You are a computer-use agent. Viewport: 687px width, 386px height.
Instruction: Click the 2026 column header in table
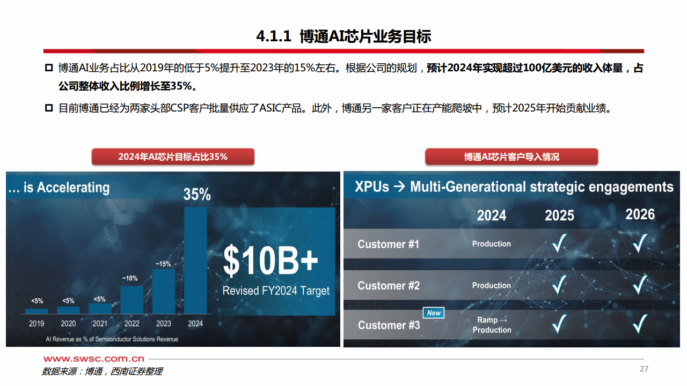(x=640, y=214)
